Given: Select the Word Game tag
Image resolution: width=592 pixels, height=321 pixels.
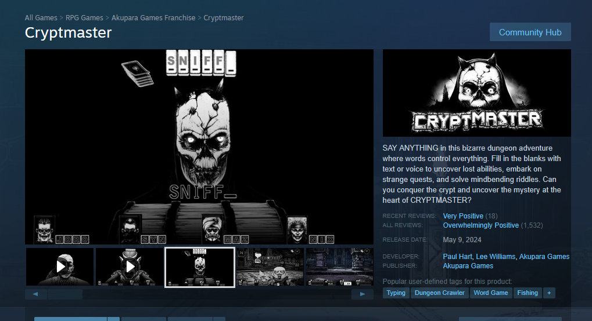Looking at the screenshot, I should [x=491, y=293].
